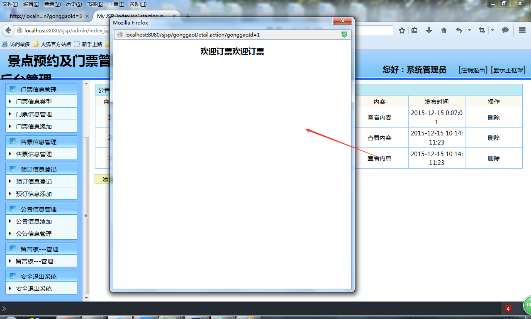The height and width of the screenshot is (319, 531).
Task: Click the 注销退出 link
Action: pos(473,70)
